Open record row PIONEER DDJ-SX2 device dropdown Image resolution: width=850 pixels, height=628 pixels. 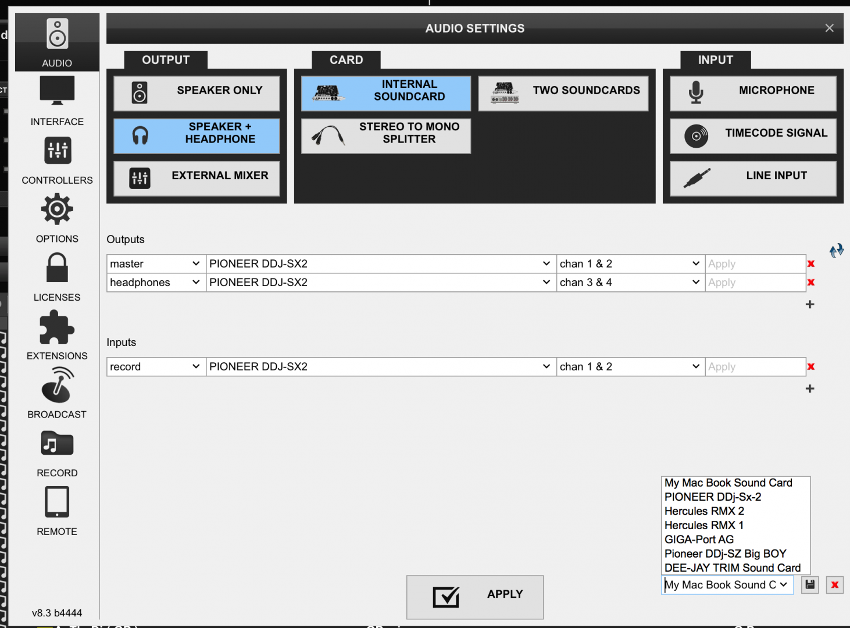tap(381, 367)
